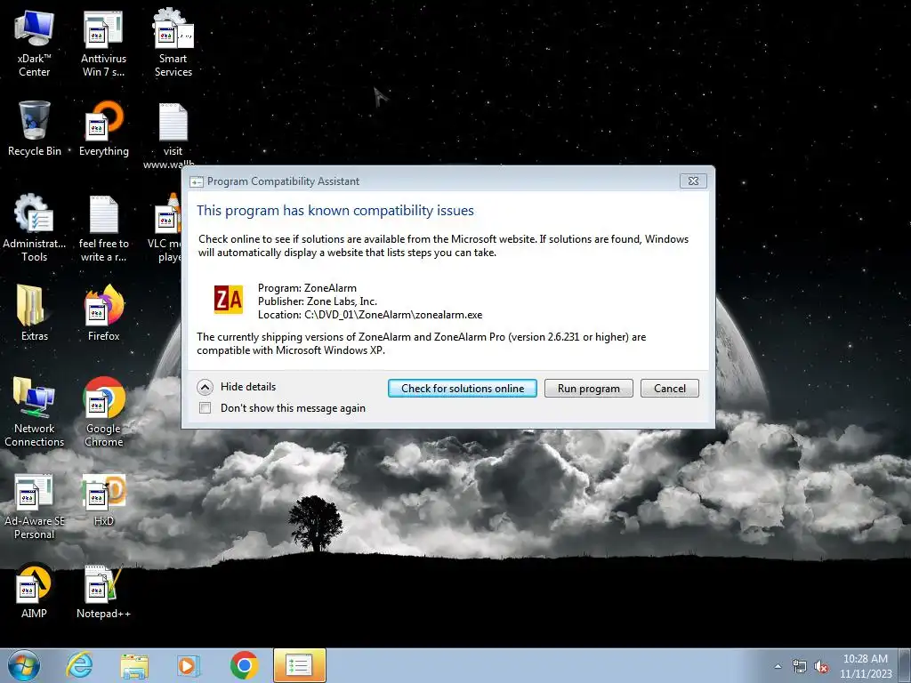Select the AIMP desktop shortcut
The height and width of the screenshot is (683, 911).
[35, 591]
